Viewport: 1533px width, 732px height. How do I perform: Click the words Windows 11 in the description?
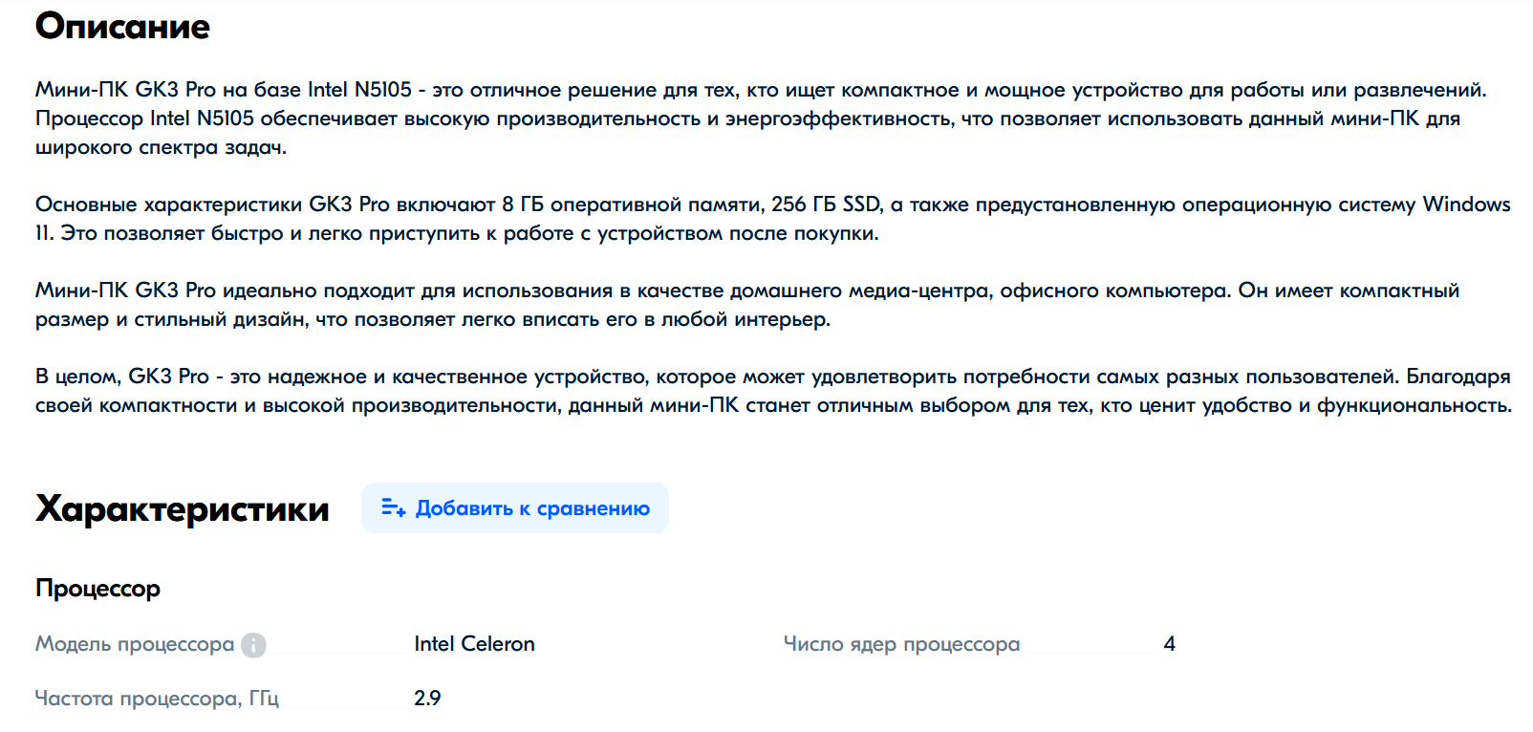point(1465,205)
